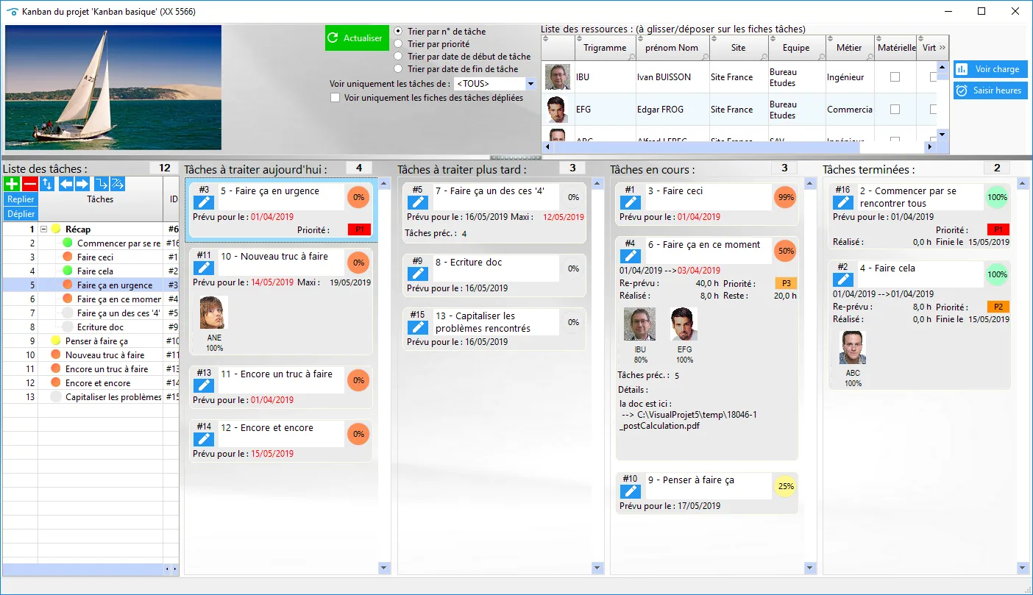Screen dimensions: 1033x595
Task: Check Matérielle box for Ivan BUISSON
Action: coord(895,77)
